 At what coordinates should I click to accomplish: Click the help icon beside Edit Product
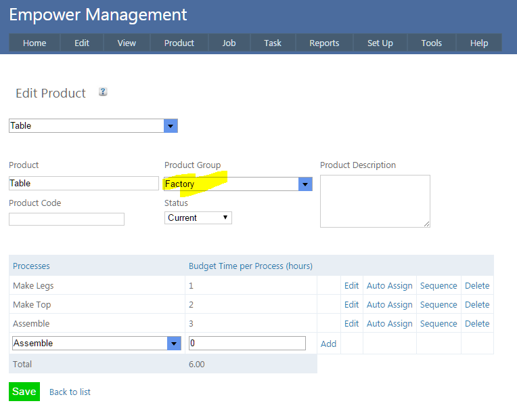pos(104,92)
